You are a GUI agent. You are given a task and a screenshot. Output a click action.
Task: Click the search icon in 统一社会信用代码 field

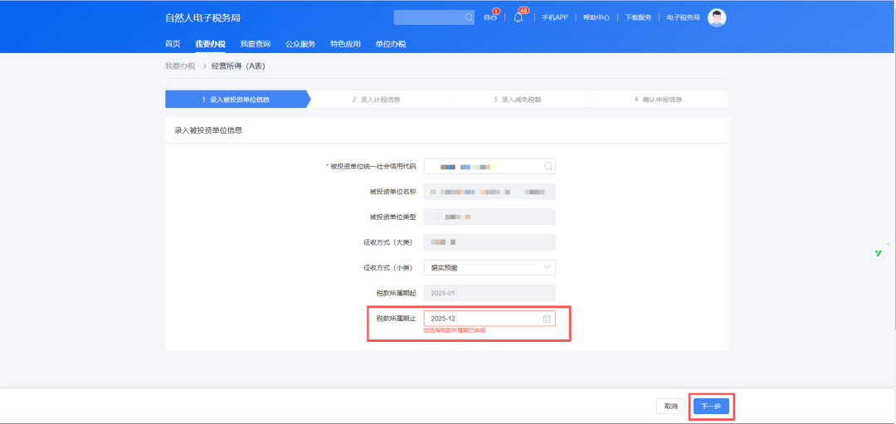coord(548,167)
